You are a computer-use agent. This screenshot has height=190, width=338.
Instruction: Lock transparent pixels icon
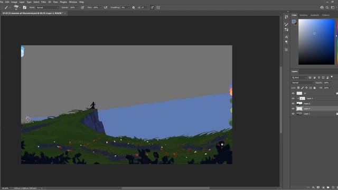[298, 88]
